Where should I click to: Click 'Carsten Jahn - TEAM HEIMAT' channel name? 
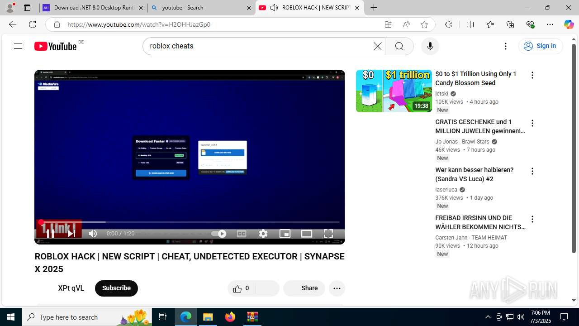pos(471,238)
